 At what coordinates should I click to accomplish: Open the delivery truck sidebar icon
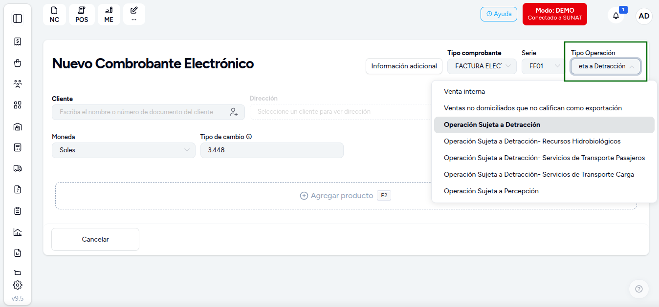(18, 168)
